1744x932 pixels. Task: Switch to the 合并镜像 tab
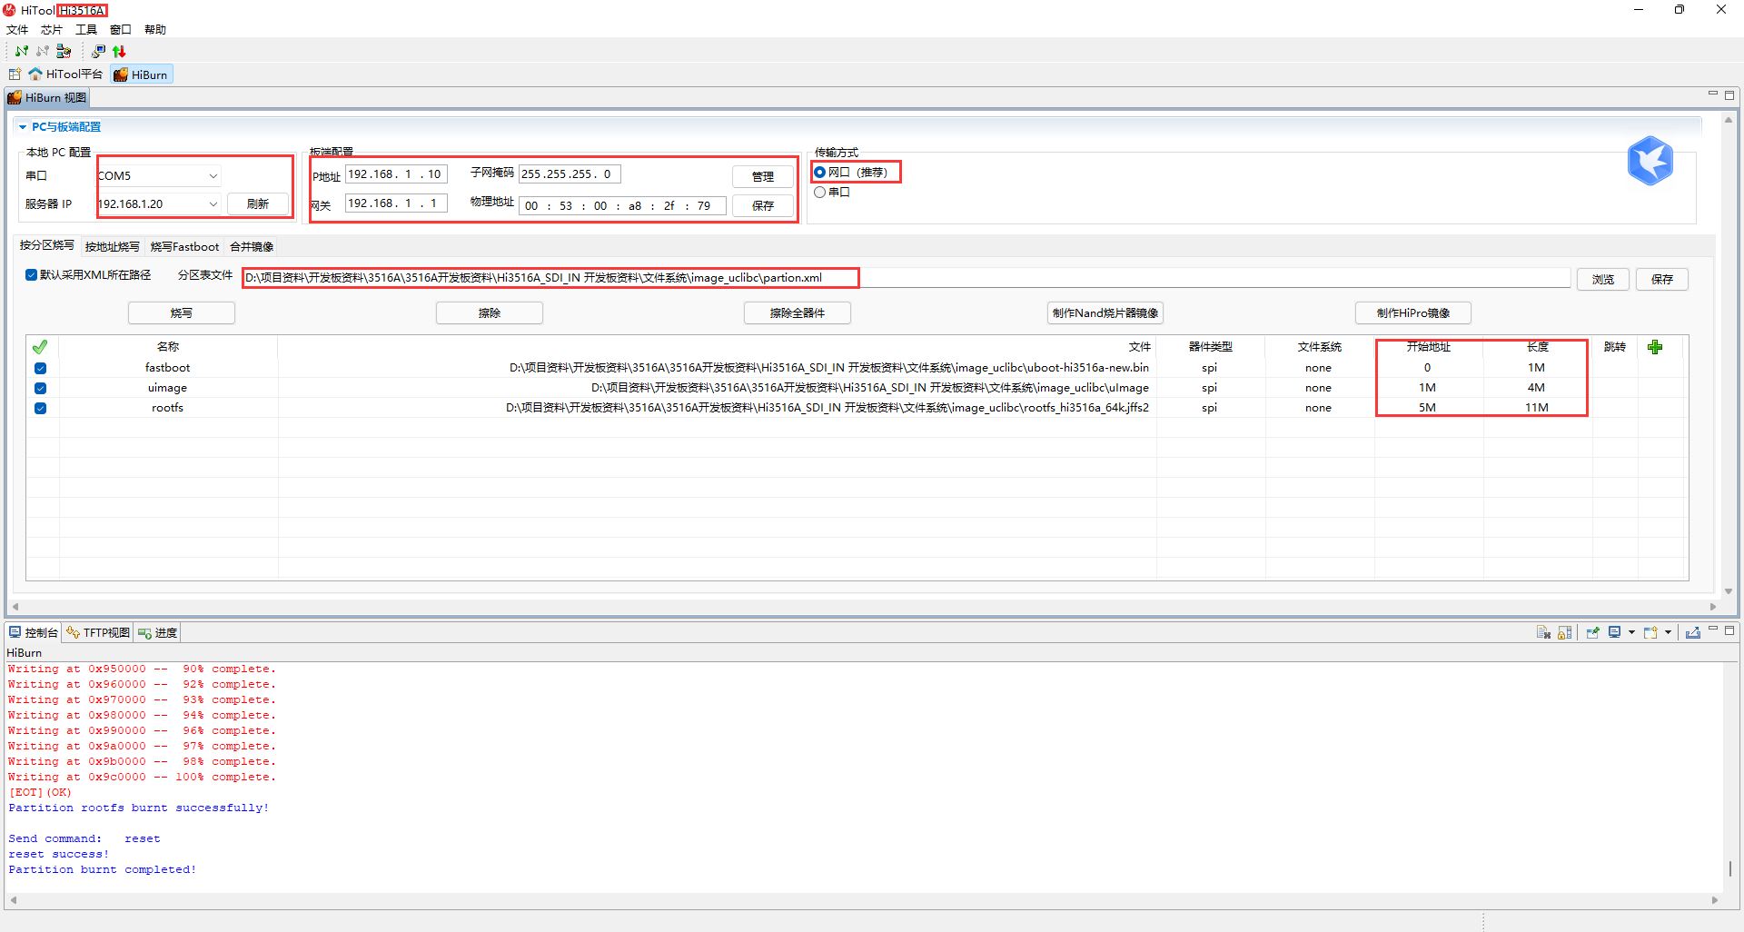pyautogui.click(x=252, y=246)
